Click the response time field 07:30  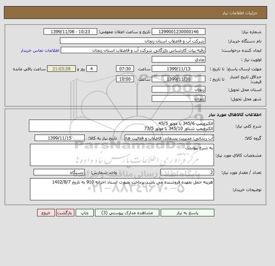[x=125, y=69]
